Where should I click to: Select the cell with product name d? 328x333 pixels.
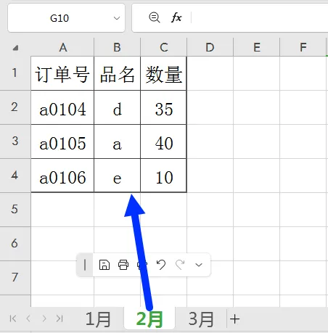[117, 107]
